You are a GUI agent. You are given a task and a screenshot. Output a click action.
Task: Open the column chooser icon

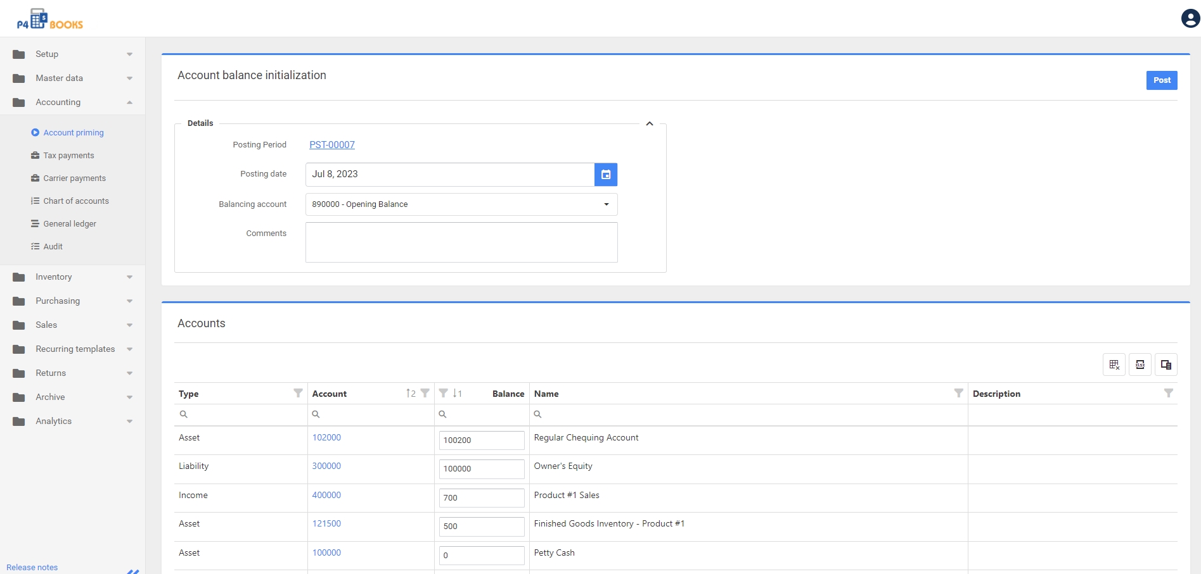(1166, 365)
